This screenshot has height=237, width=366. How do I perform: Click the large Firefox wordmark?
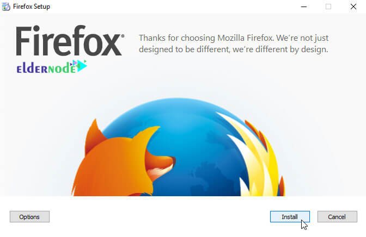tap(69, 41)
